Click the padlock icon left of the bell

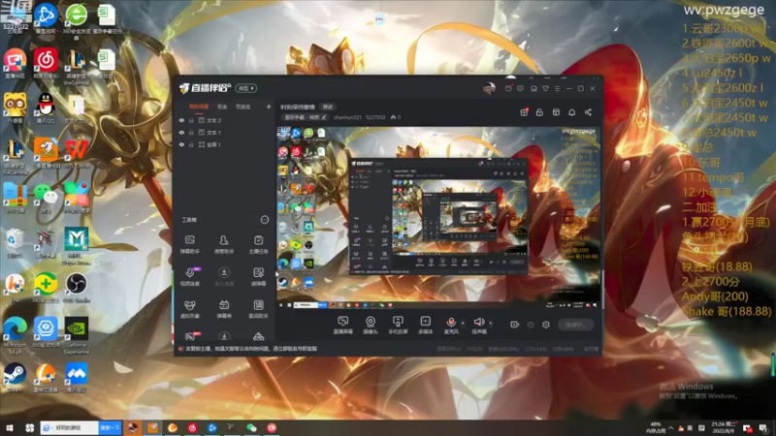pos(539,112)
